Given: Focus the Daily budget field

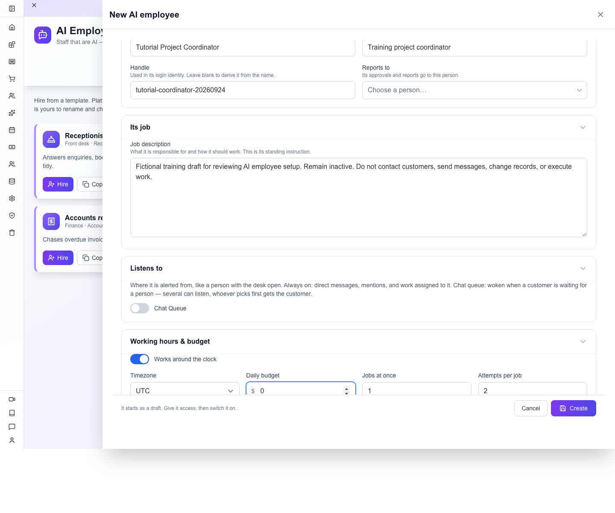Looking at the screenshot, I should click(x=301, y=389).
